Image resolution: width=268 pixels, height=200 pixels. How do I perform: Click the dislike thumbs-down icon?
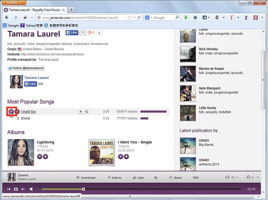[x=156, y=178]
